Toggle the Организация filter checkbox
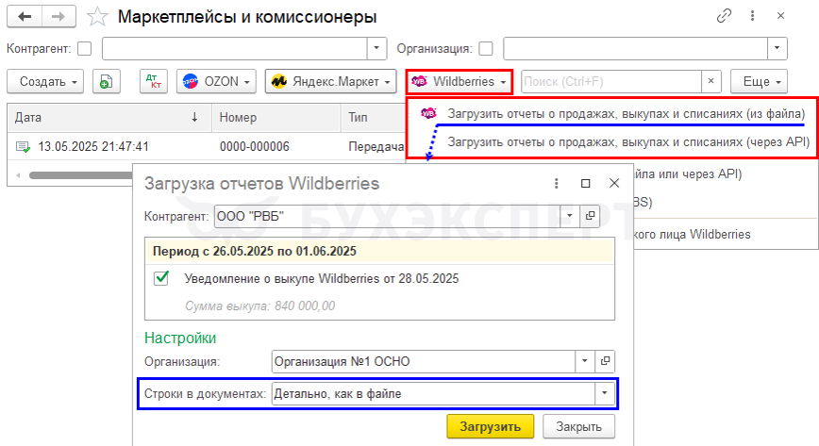 (486, 49)
